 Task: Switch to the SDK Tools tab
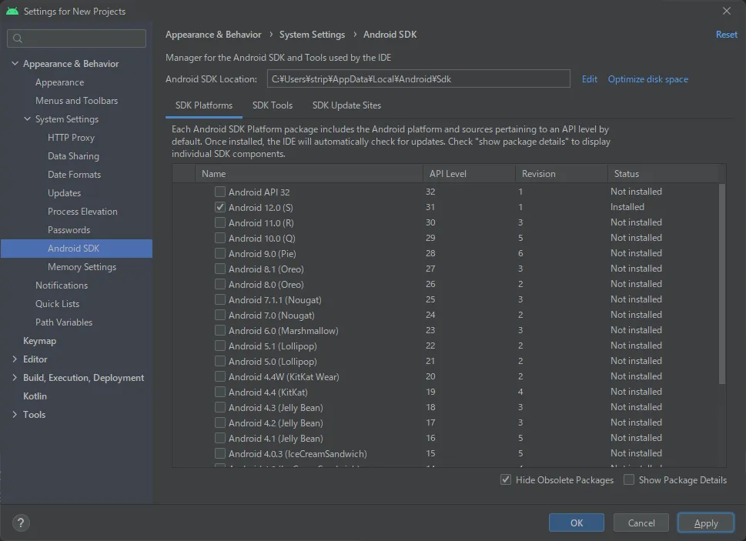pos(273,105)
